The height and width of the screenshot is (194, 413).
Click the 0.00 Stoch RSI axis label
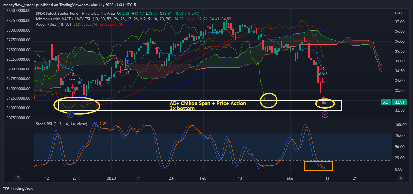tap(398, 169)
